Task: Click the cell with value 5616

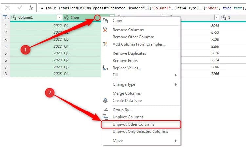Action: pyautogui.click(x=200, y=53)
